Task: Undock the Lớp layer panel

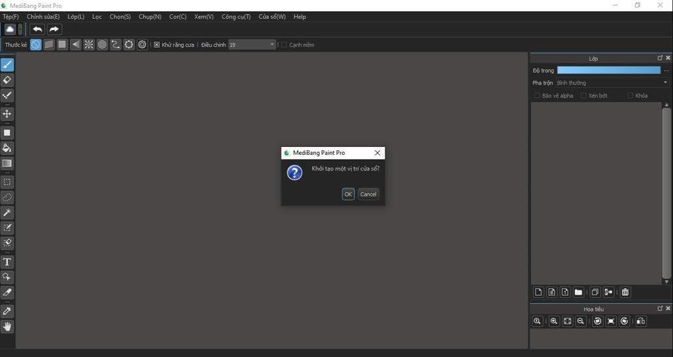Action: coord(660,58)
